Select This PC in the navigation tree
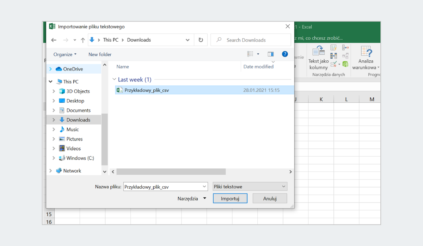 pos(71,82)
